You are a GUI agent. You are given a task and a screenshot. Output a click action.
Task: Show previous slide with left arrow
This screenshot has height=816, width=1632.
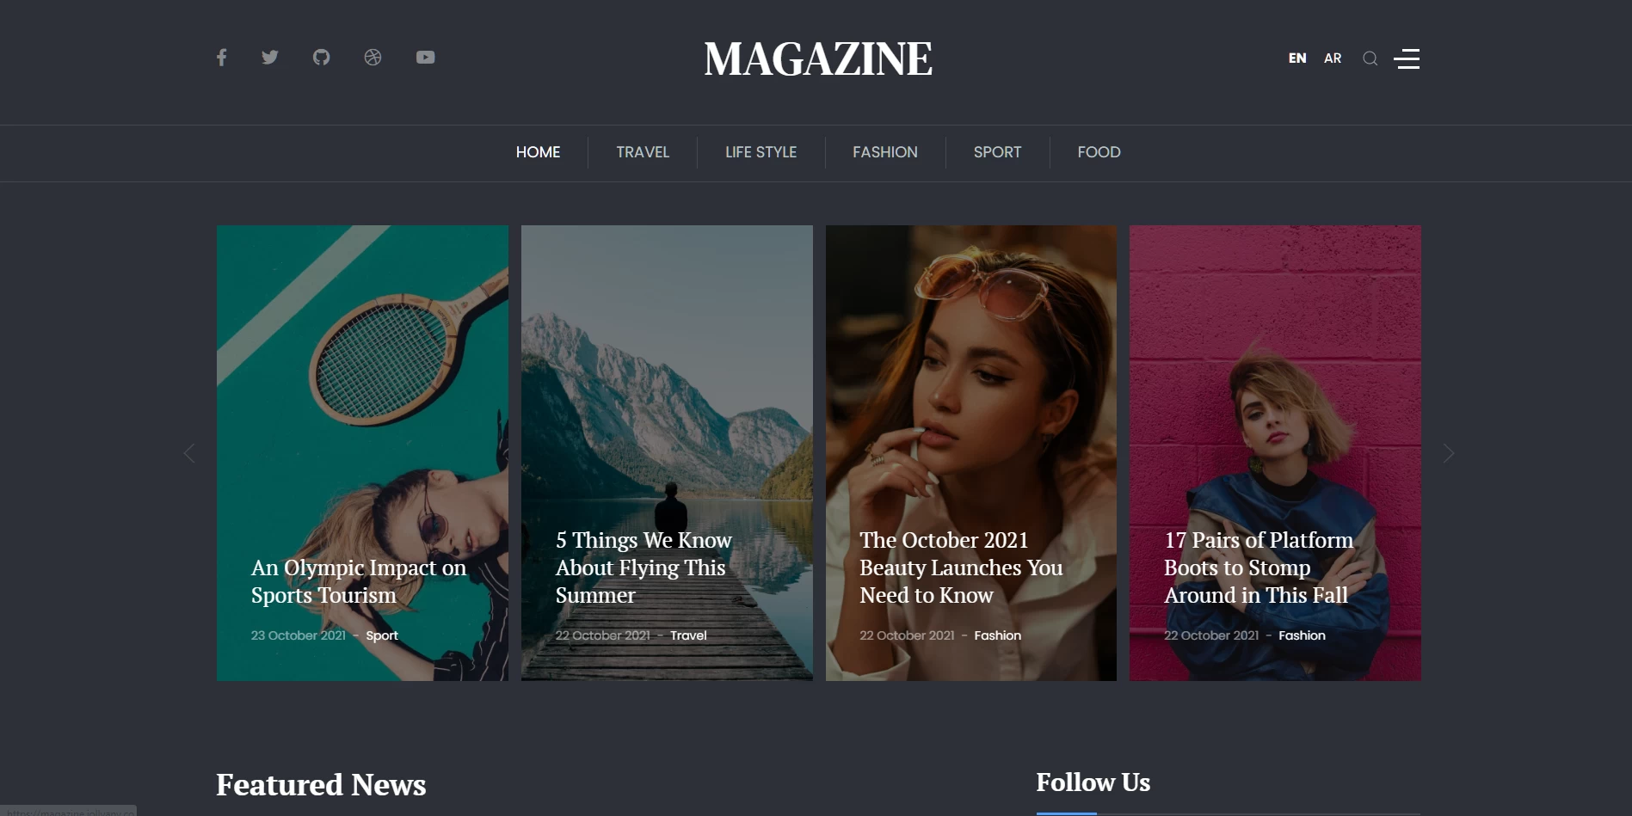(x=189, y=453)
